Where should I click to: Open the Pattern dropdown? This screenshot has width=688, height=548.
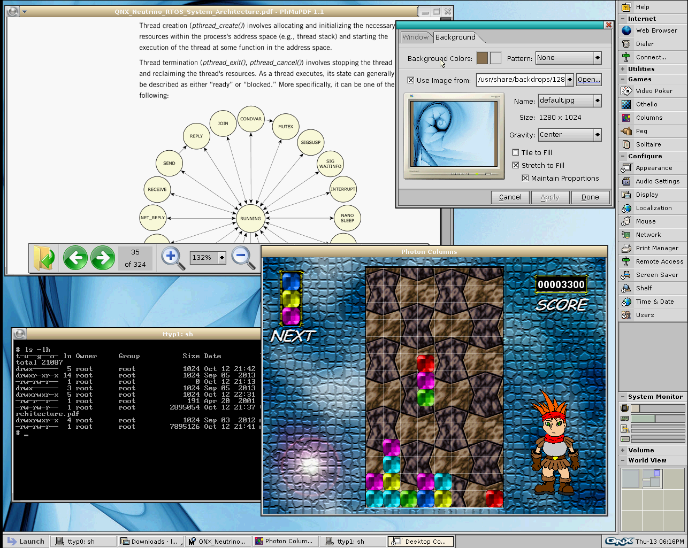[598, 58]
